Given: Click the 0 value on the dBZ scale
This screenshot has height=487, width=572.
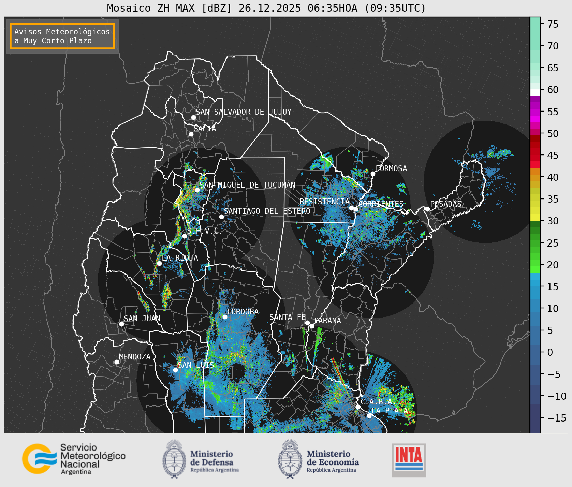Looking at the screenshot, I should [x=550, y=352].
